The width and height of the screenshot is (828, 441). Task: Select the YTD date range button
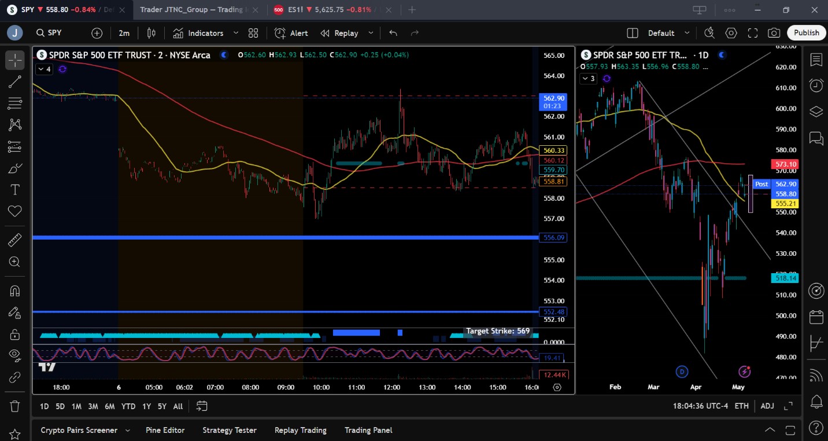[x=128, y=406]
